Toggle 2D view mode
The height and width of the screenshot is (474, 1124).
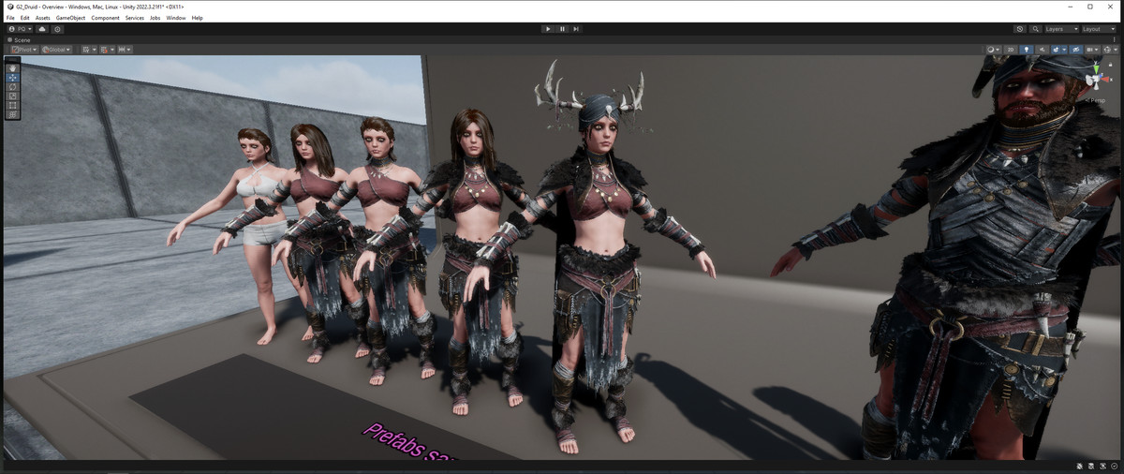click(x=1011, y=50)
